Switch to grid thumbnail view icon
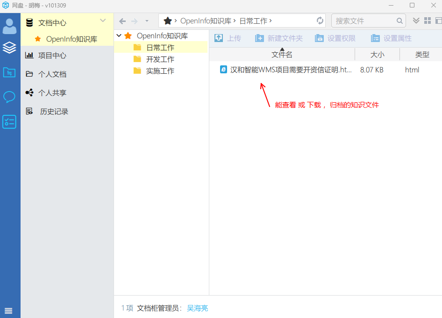This screenshot has height=318, width=442. click(x=428, y=21)
